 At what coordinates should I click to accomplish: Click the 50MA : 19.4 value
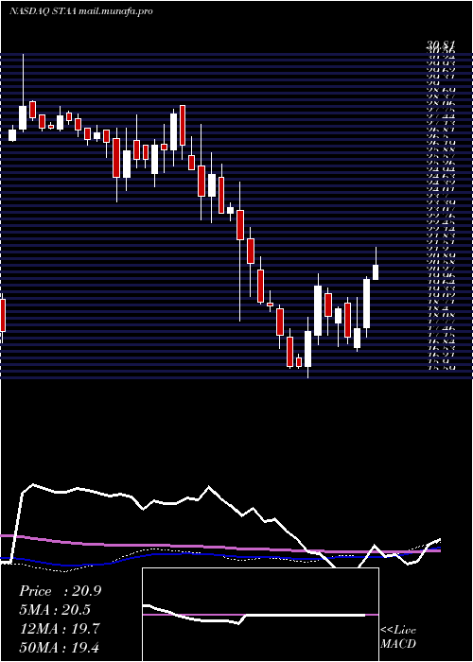pos(60,648)
